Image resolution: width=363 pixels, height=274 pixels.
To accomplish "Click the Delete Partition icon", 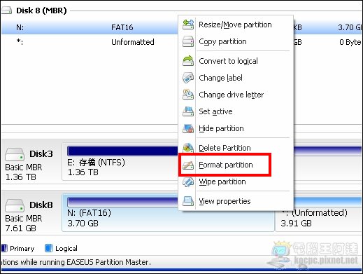I will click(x=188, y=148).
